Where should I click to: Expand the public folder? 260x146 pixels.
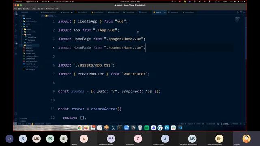tap(27, 24)
